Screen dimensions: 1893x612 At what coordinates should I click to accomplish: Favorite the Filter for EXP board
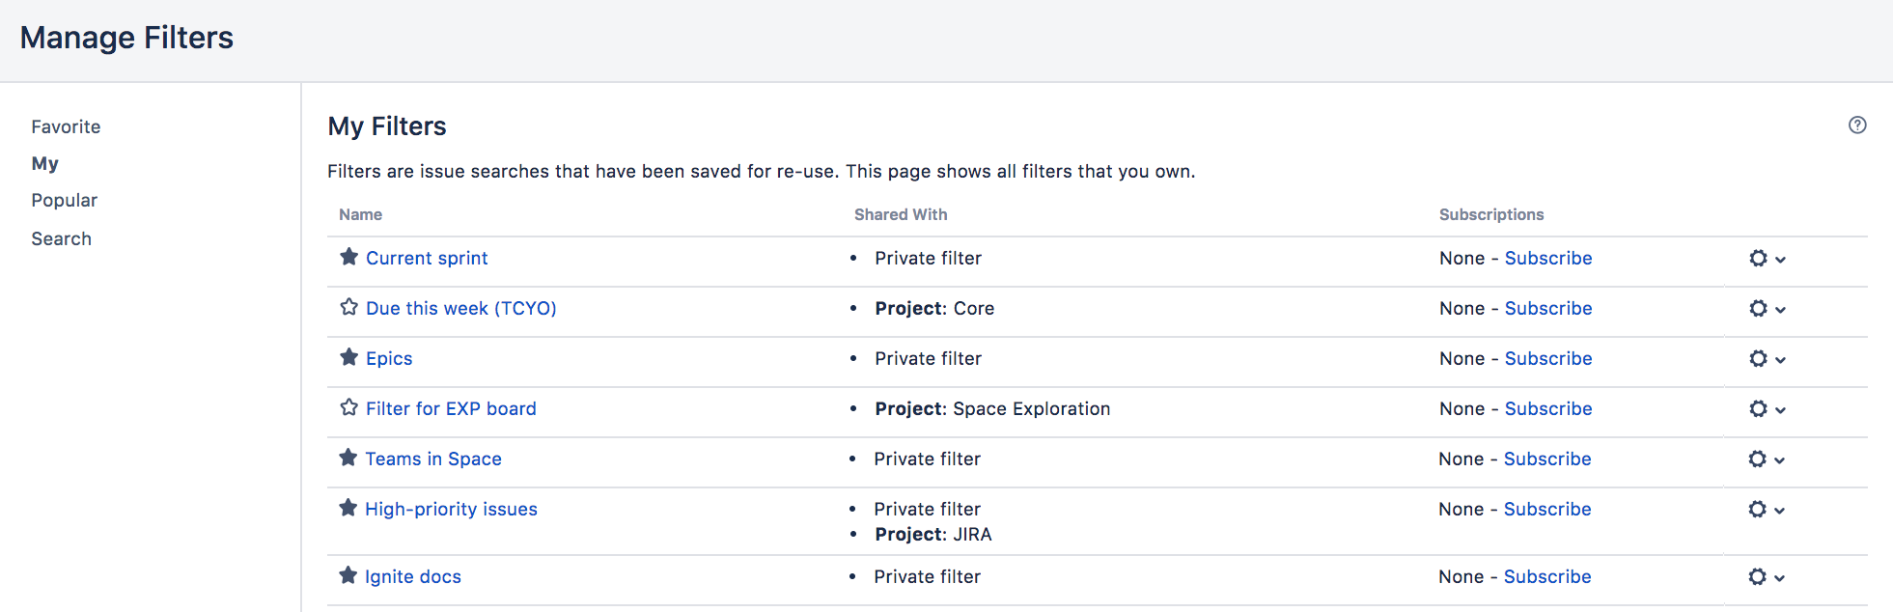(348, 406)
